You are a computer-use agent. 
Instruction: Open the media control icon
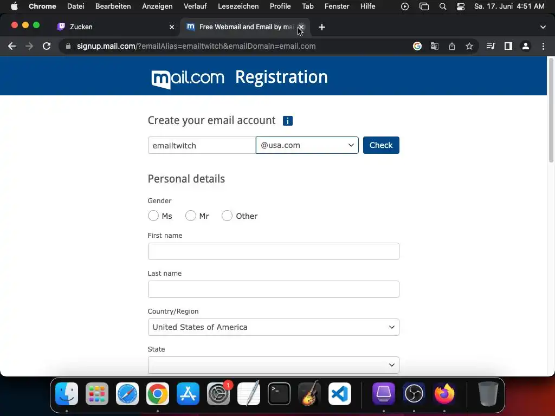point(490,46)
